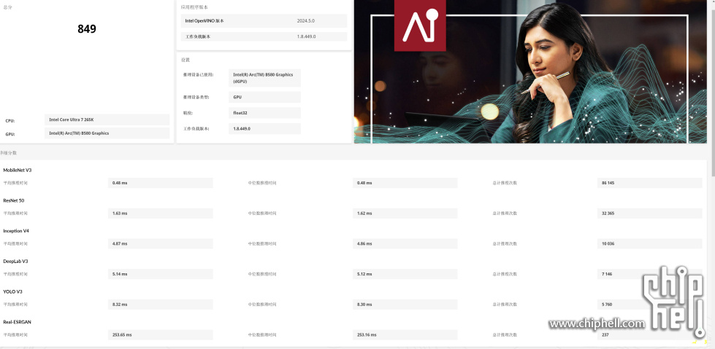Click the MobileNet V3 heading
This screenshot has width=715, height=349.
coord(18,170)
